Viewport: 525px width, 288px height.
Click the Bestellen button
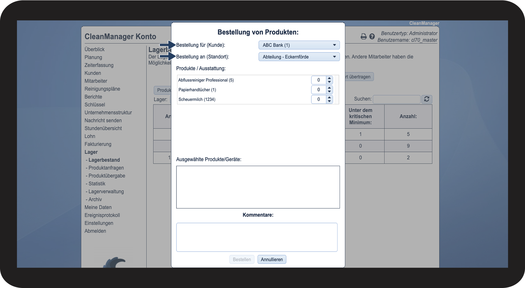(242, 260)
